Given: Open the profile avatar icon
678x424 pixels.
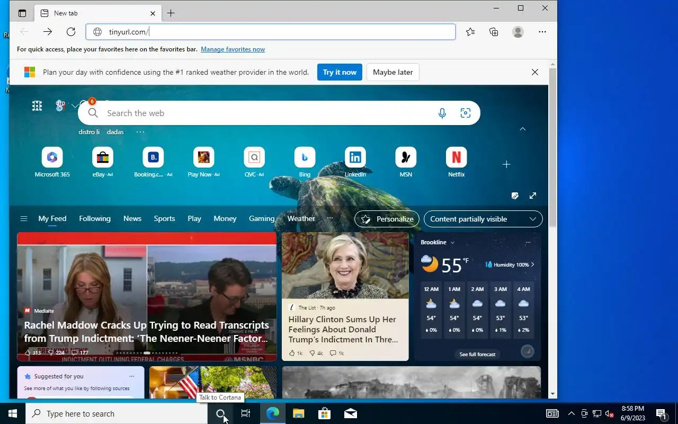Looking at the screenshot, I should pyautogui.click(x=518, y=32).
